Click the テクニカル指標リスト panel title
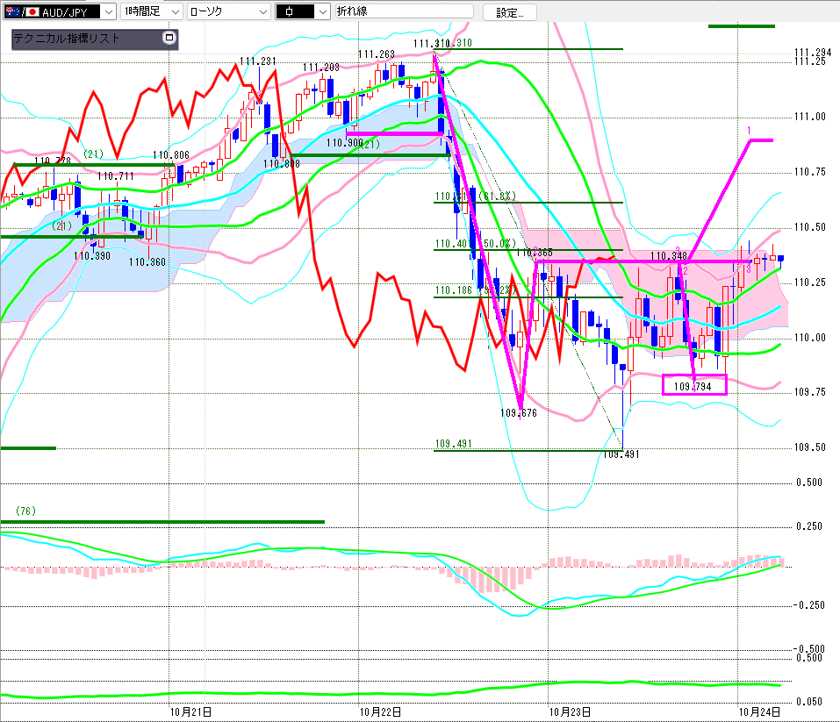 (67, 38)
